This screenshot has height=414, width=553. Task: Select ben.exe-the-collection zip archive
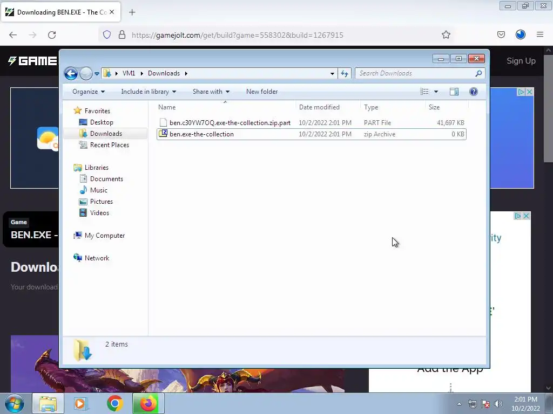pos(312,134)
